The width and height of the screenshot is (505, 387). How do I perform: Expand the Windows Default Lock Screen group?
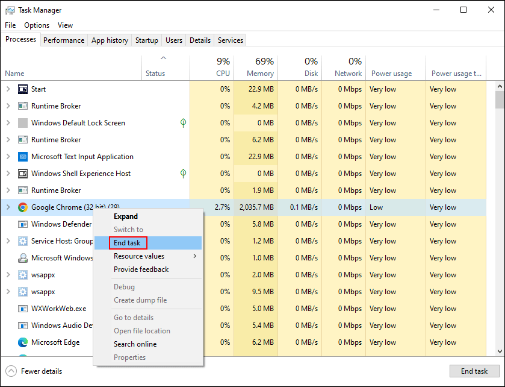click(8, 123)
